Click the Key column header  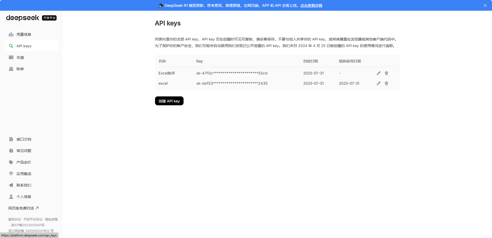200,61
